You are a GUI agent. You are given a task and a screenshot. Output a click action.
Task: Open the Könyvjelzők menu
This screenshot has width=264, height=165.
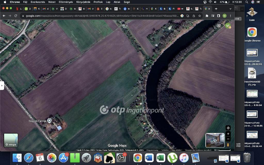point(83,2)
